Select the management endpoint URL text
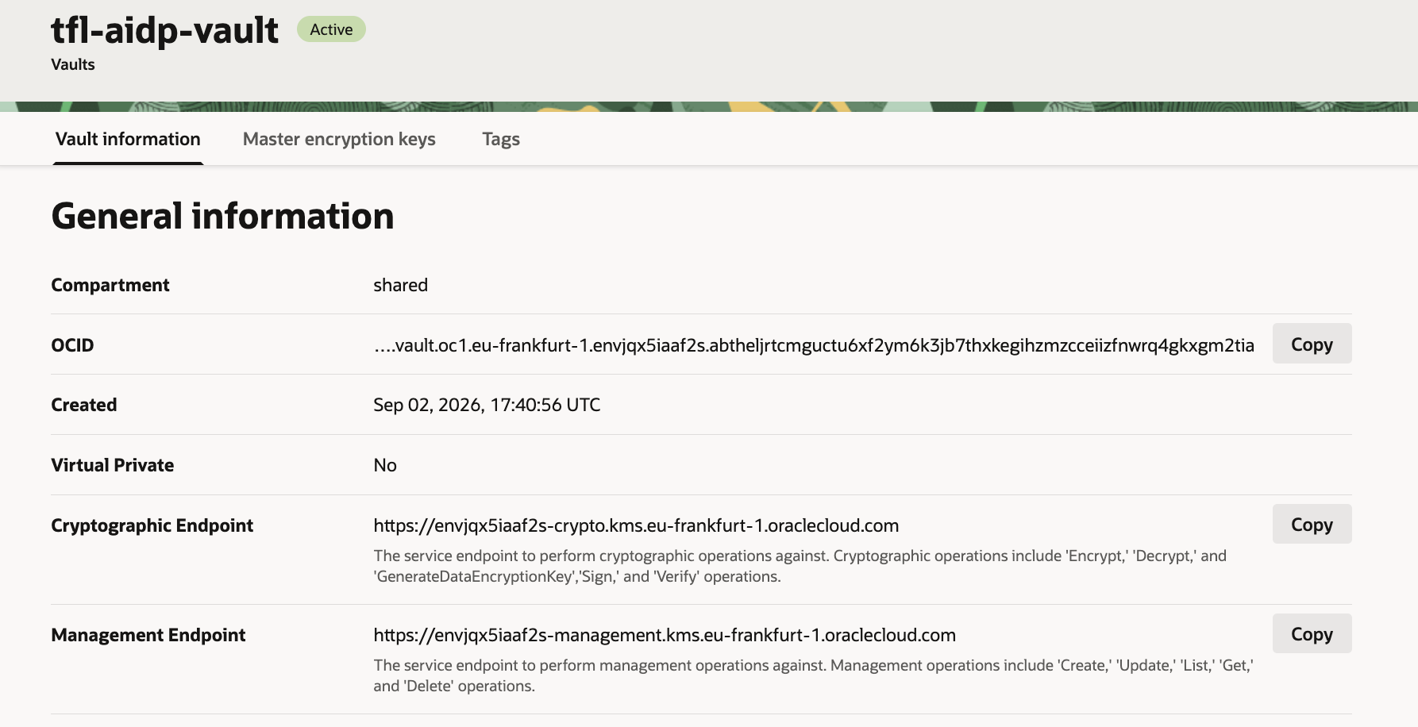Screen dimensions: 1418x727 [665, 635]
